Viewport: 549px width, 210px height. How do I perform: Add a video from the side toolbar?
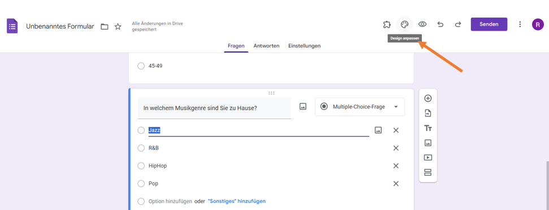click(428, 158)
